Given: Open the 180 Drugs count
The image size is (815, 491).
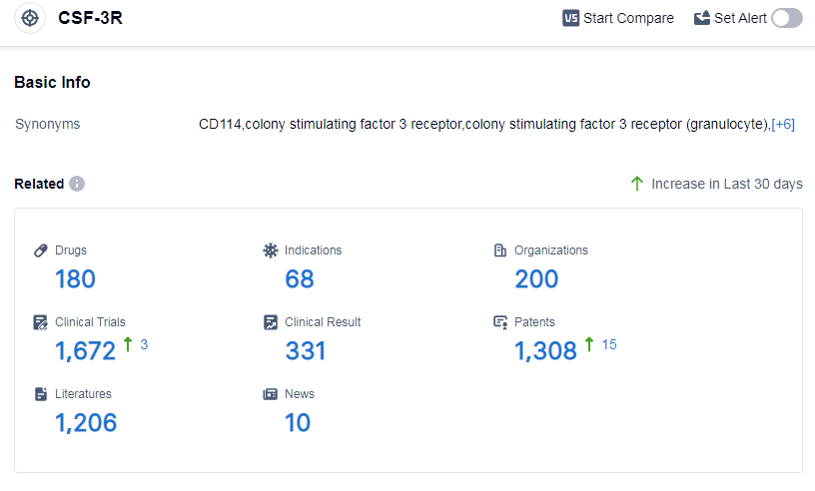Looking at the screenshot, I should click(75, 279).
